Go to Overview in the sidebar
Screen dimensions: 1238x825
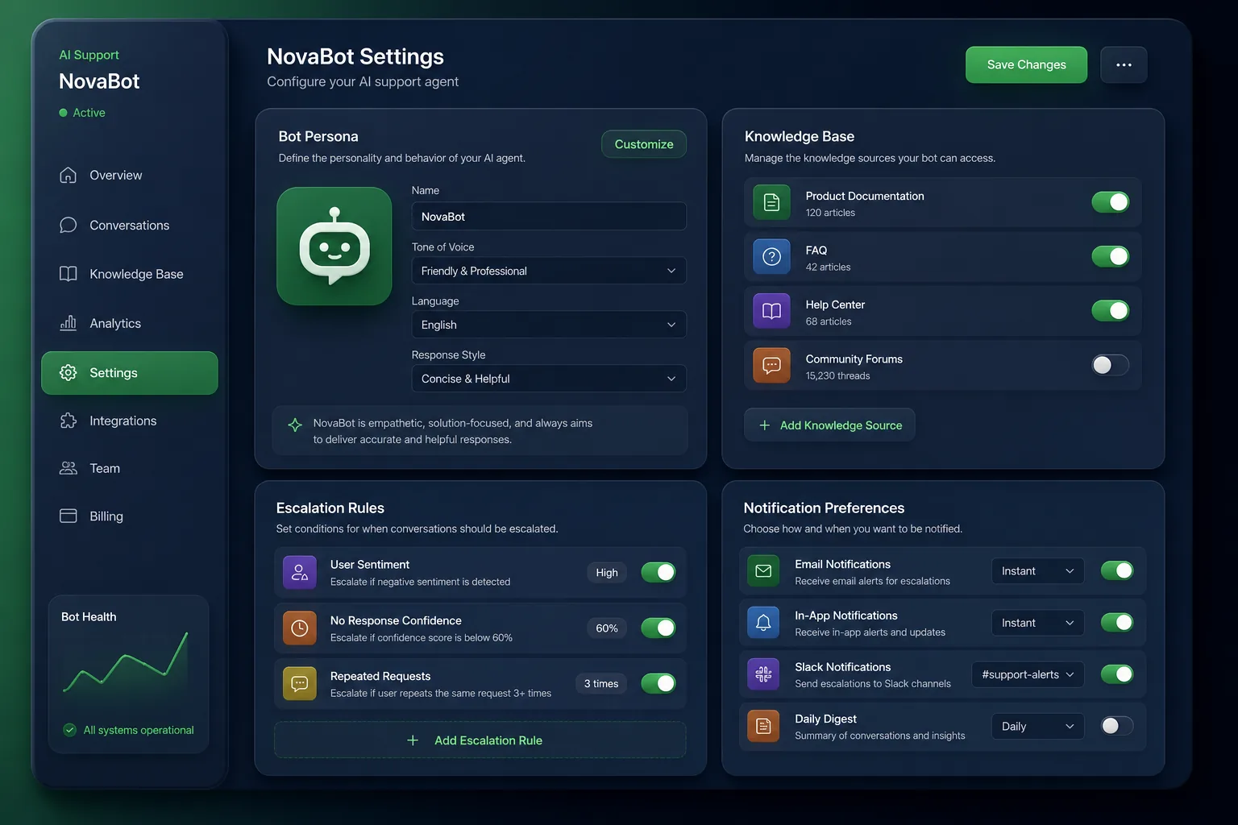pos(130,175)
